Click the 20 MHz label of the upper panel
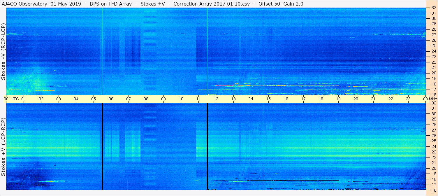The image size is (438, 196). coord(434,73)
